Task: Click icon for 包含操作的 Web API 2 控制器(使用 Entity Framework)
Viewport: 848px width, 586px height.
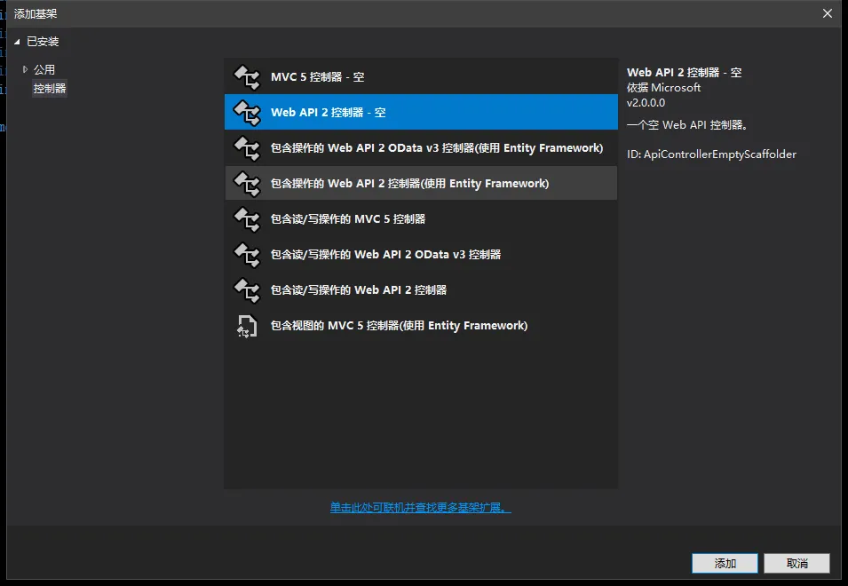Action: click(247, 183)
